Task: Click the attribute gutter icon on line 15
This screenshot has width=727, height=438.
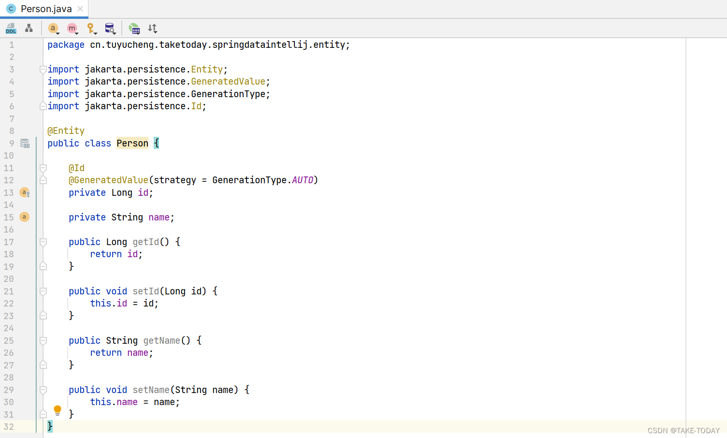Action: [x=24, y=217]
